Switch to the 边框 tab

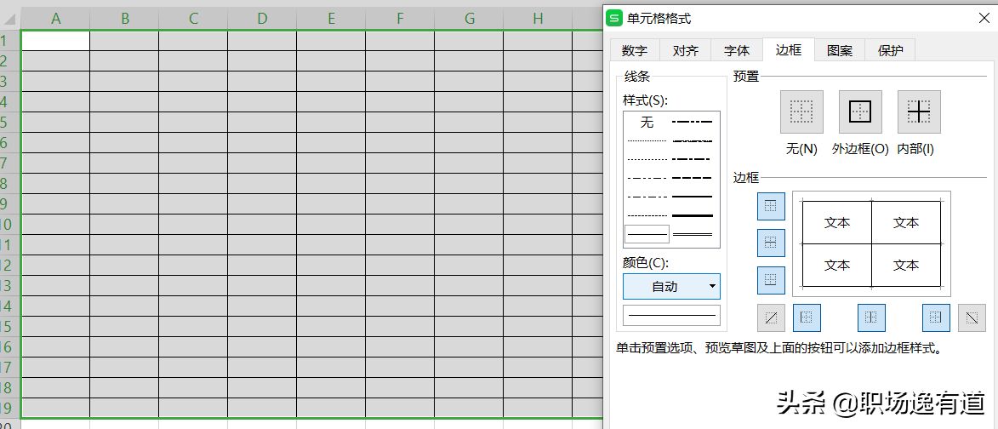click(789, 50)
